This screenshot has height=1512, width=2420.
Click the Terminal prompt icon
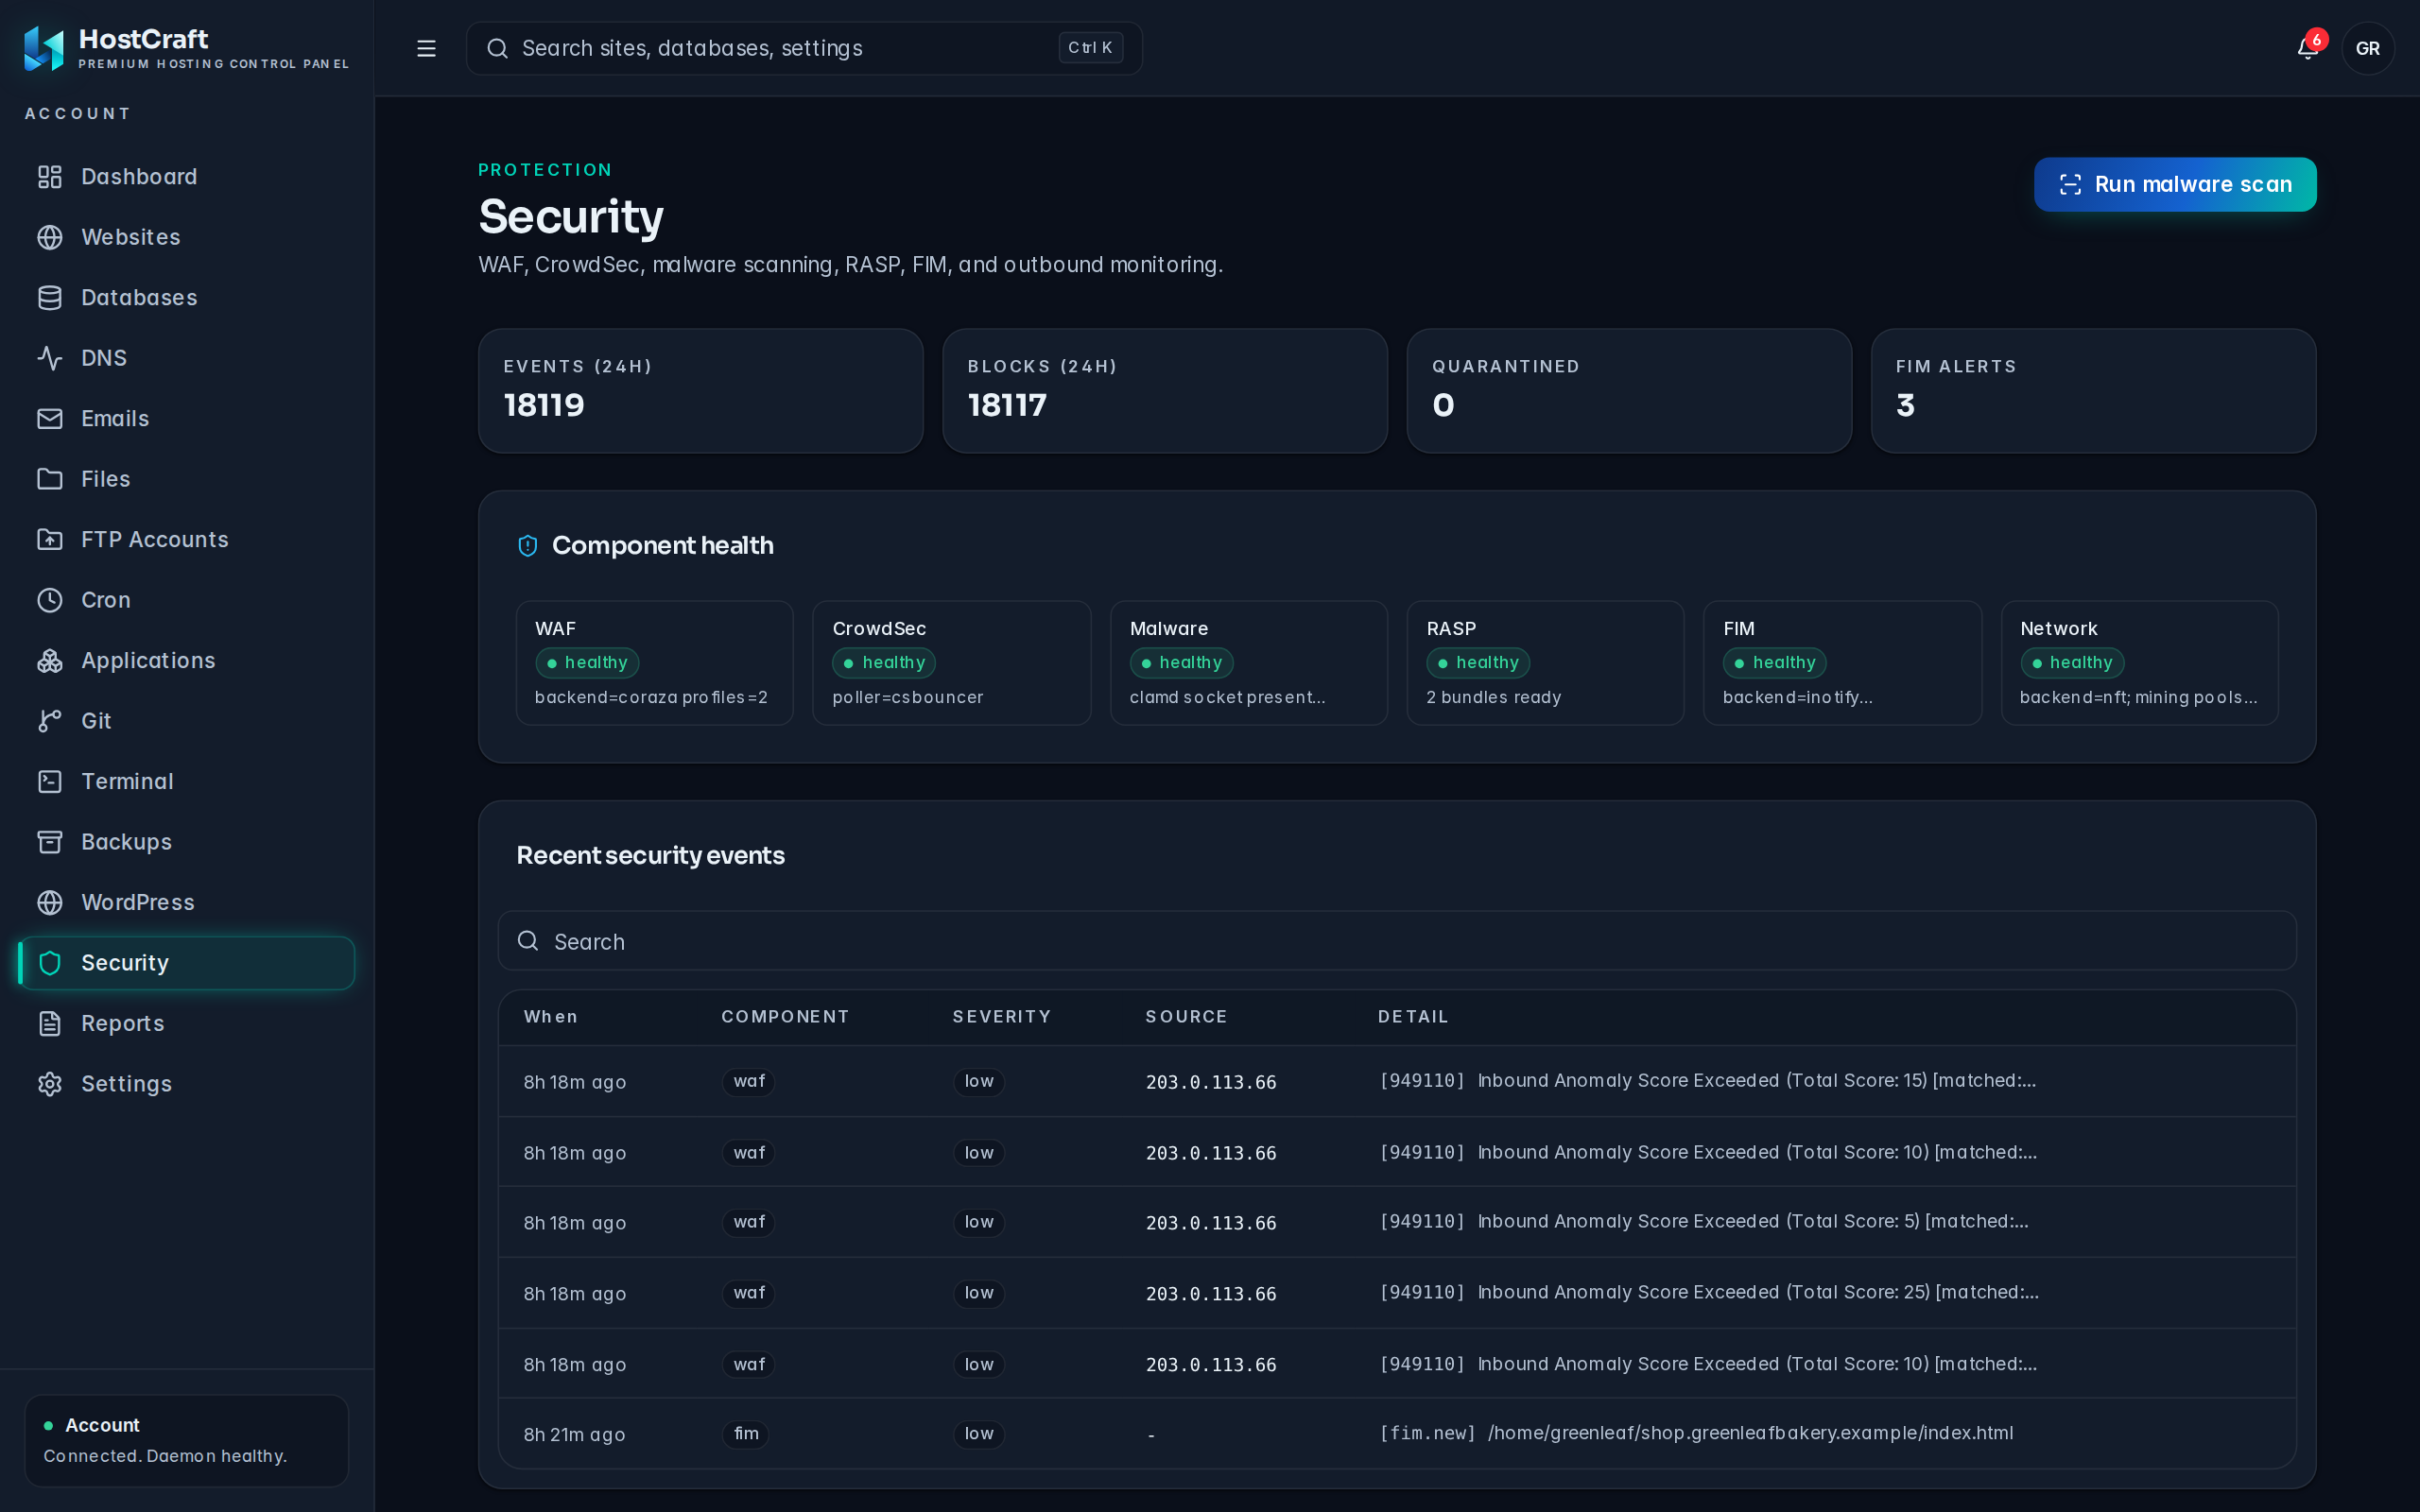pos(50,782)
